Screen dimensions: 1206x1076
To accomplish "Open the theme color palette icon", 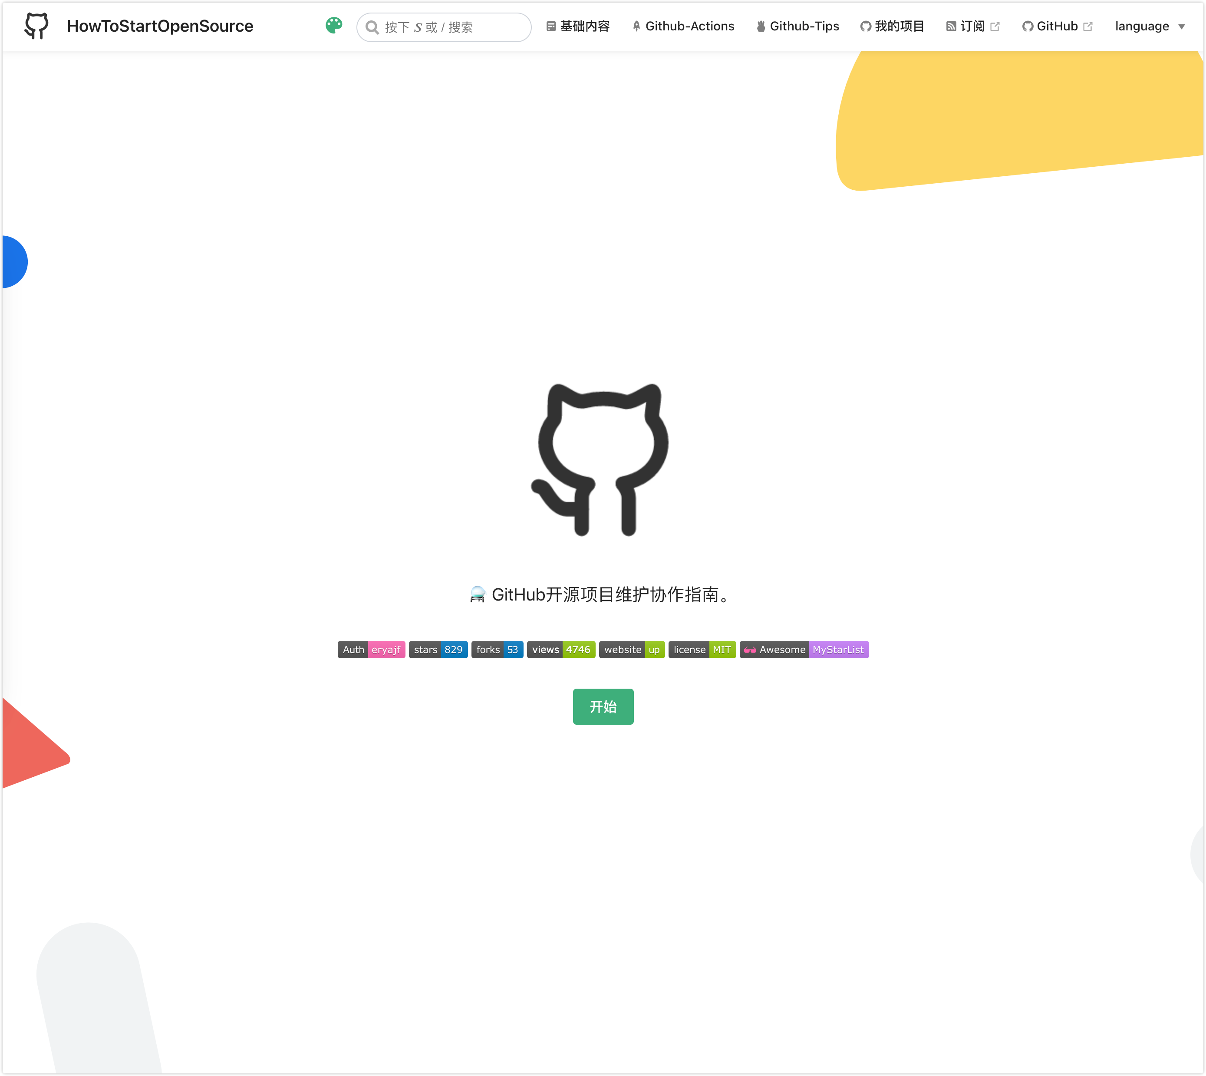I will tap(334, 26).
